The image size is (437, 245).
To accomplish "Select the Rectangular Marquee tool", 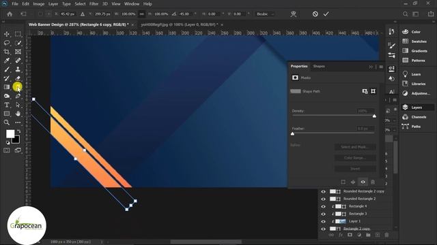I will click(18, 34).
